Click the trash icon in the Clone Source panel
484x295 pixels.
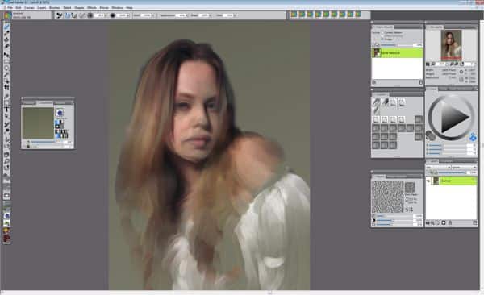point(421,82)
